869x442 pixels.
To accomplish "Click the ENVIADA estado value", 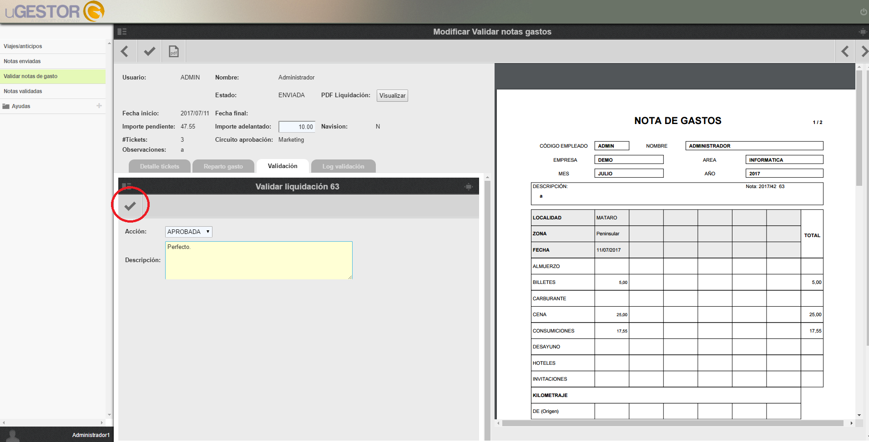I will (x=292, y=95).
